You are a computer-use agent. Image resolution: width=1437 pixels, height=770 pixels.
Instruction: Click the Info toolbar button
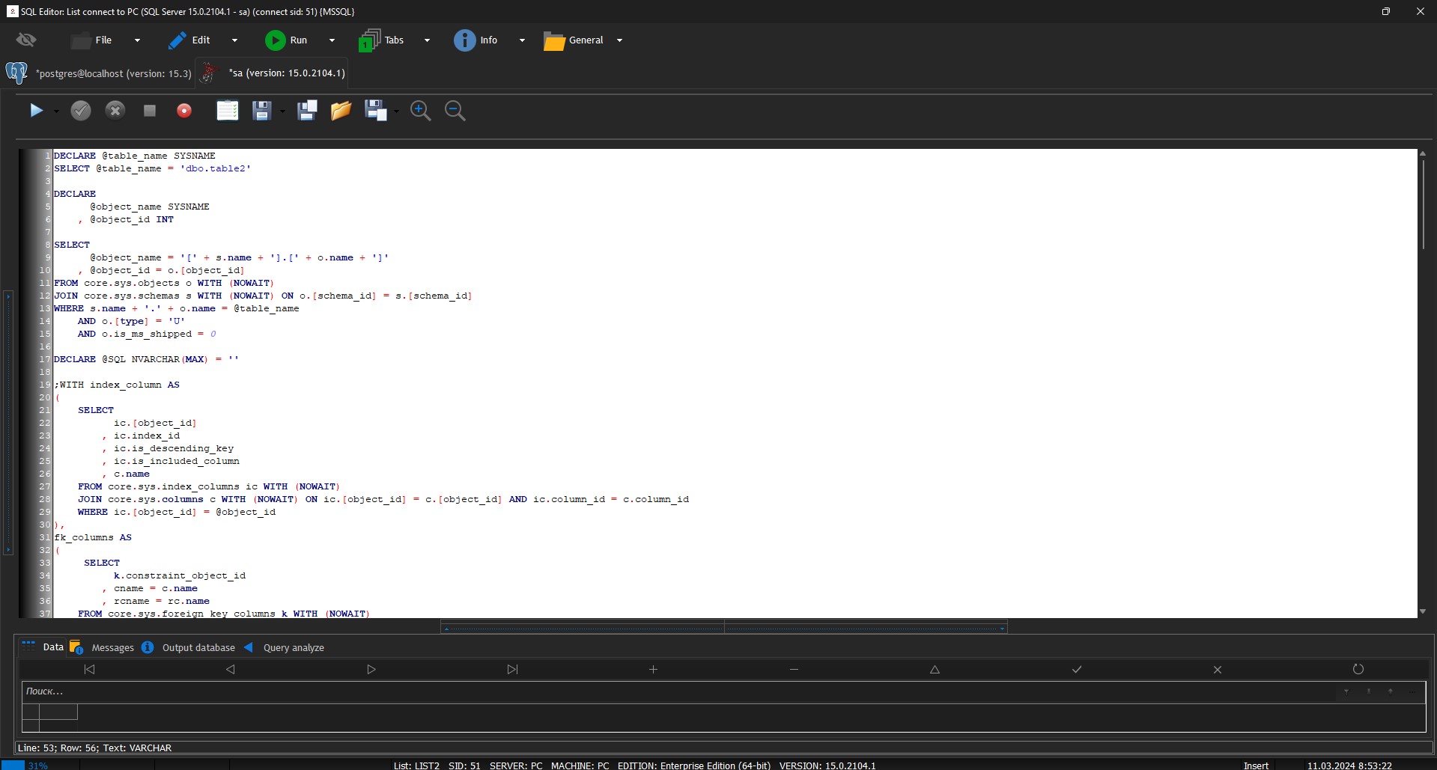(x=476, y=40)
